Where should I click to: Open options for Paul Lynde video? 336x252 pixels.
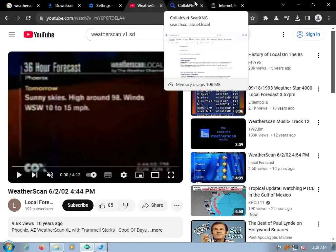(318, 224)
